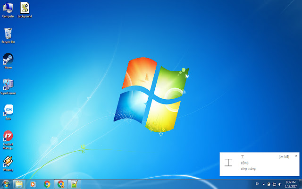Open the Computer desktop icon
Image resolution: width=302 pixels, height=189 pixels.
(x=8, y=9)
